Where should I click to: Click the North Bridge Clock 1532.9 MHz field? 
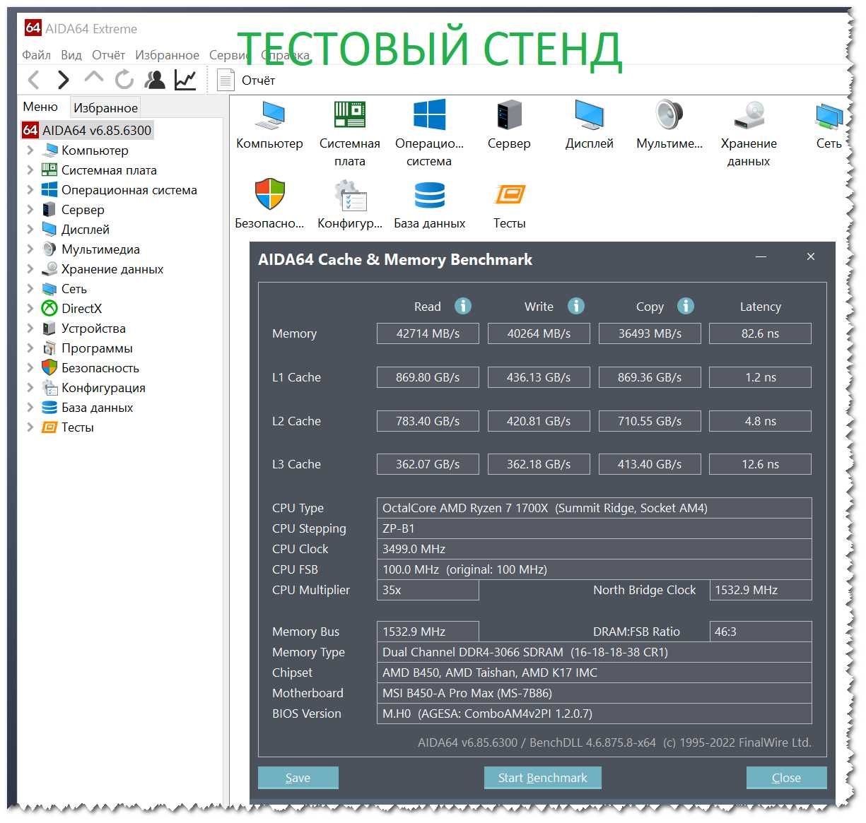761,590
